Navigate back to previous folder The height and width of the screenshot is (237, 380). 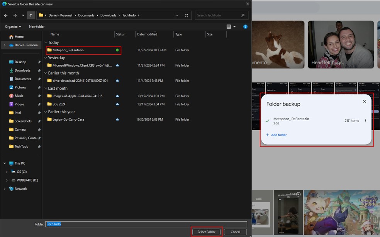click(6, 15)
